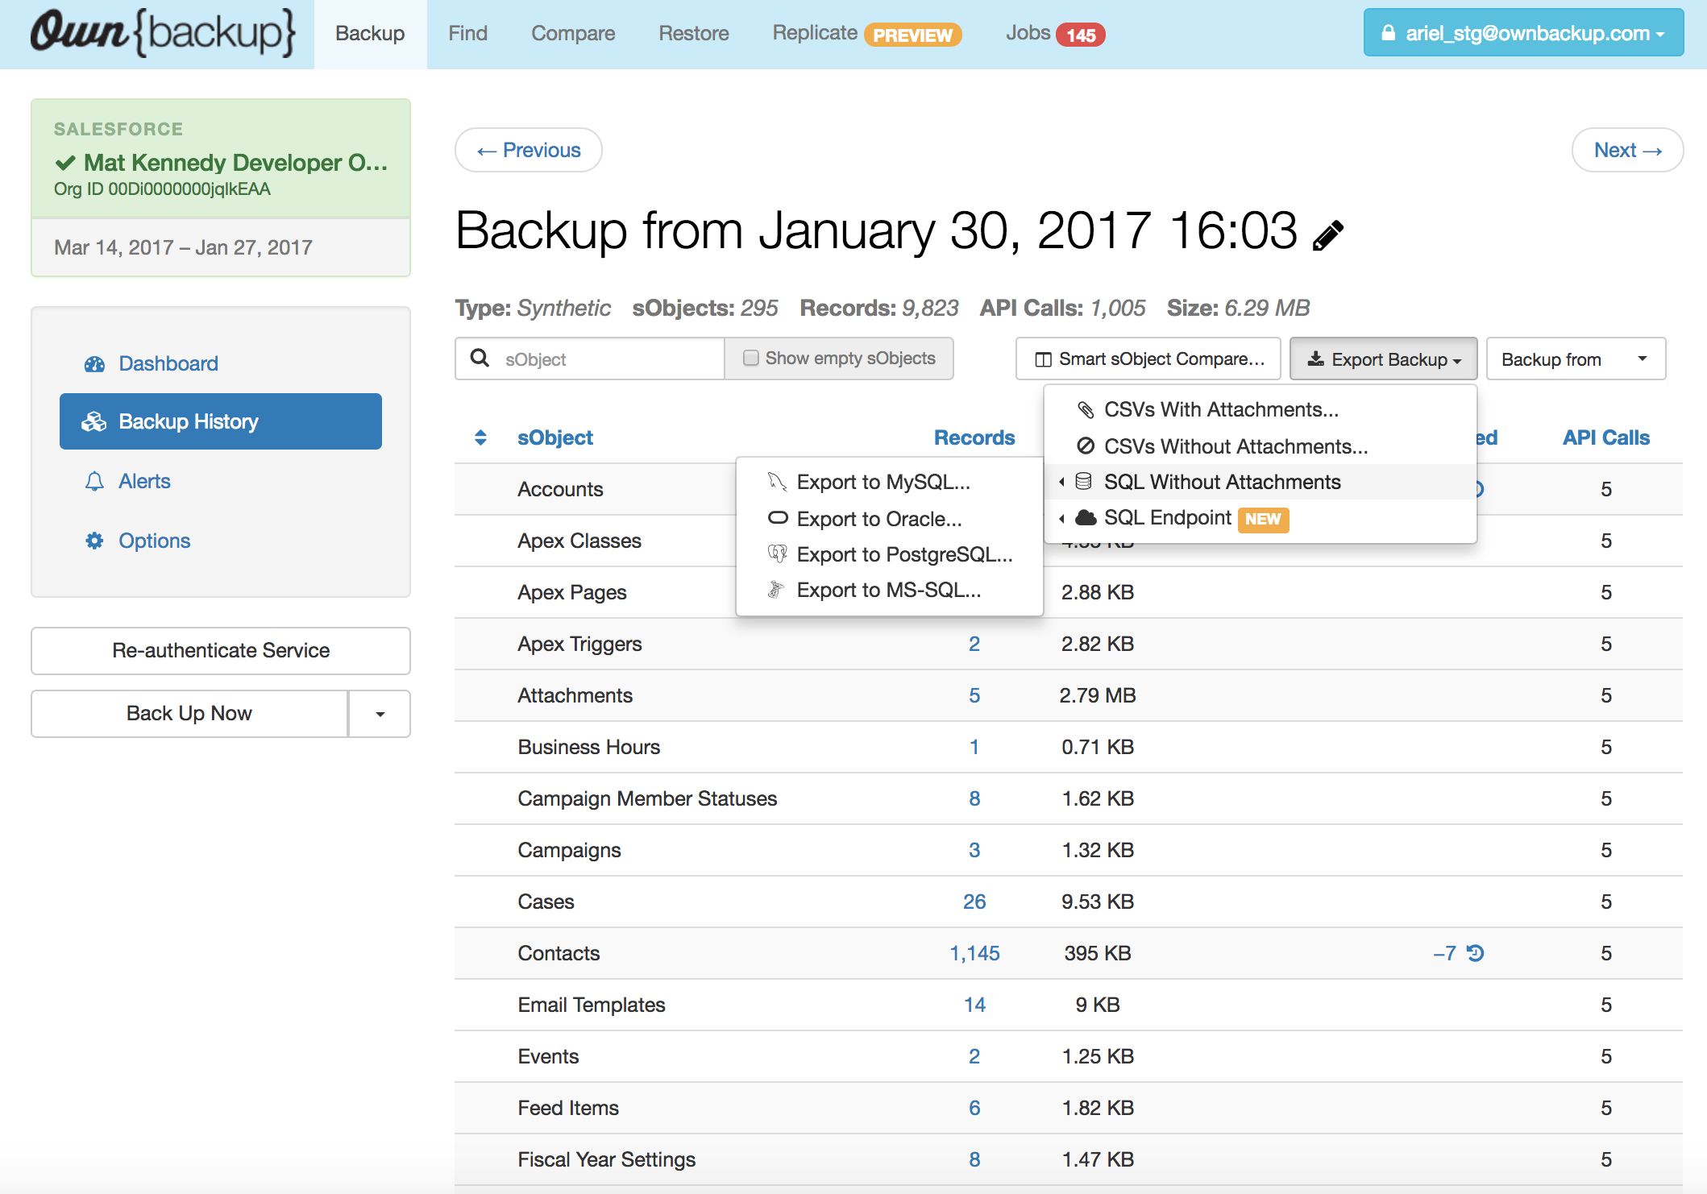The image size is (1707, 1194).
Task: Open the ariel_stg account dropdown
Action: pyautogui.click(x=1522, y=33)
